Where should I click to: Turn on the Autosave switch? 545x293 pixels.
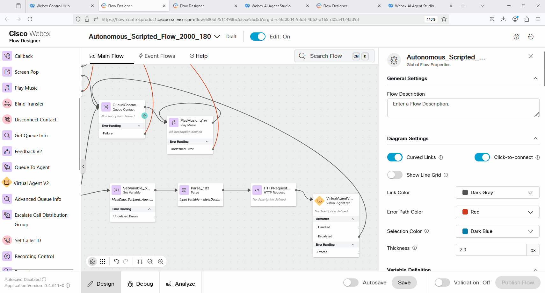click(x=351, y=283)
